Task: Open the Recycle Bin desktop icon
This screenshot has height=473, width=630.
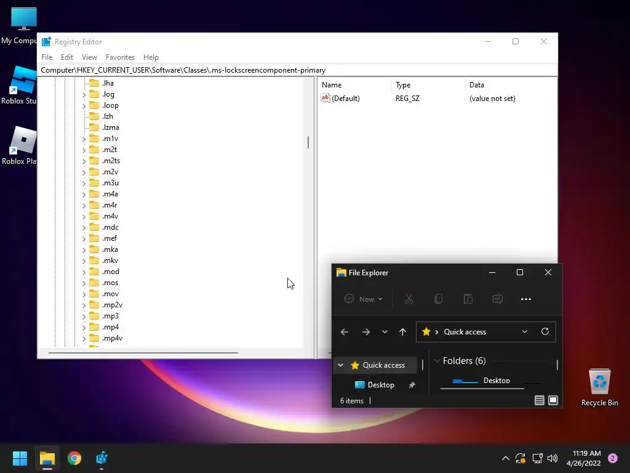Action: coord(599,387)
